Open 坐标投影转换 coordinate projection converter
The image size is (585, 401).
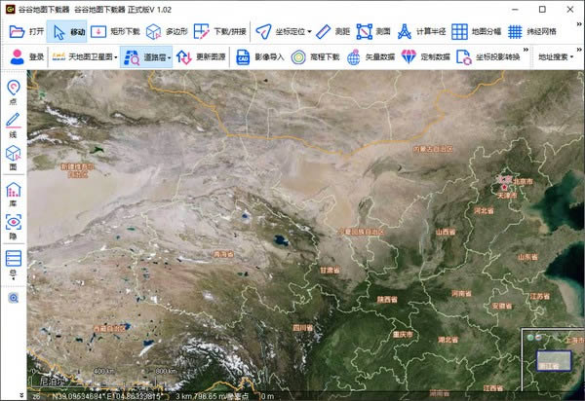click(488, 57)
